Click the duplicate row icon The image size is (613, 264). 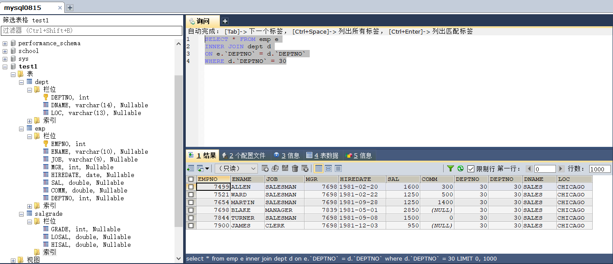pyautogui.click(x=275, y=168)
